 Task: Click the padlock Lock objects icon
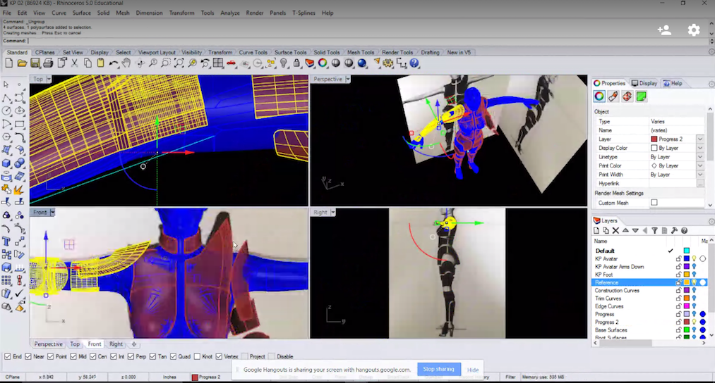tap(297, 63)
